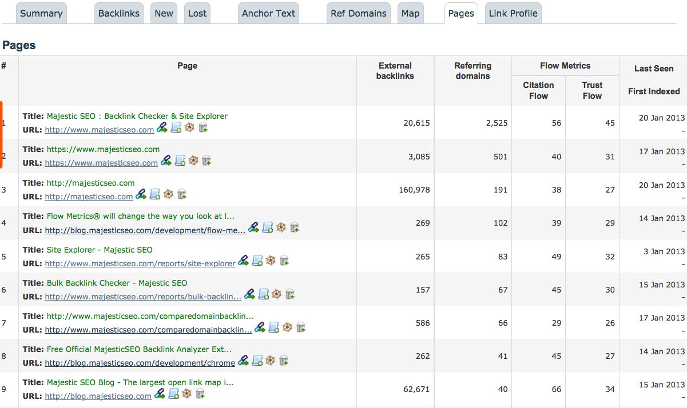Click the 2,525 referring domains value
Screen dimensions: 687x408
point(497,123)
